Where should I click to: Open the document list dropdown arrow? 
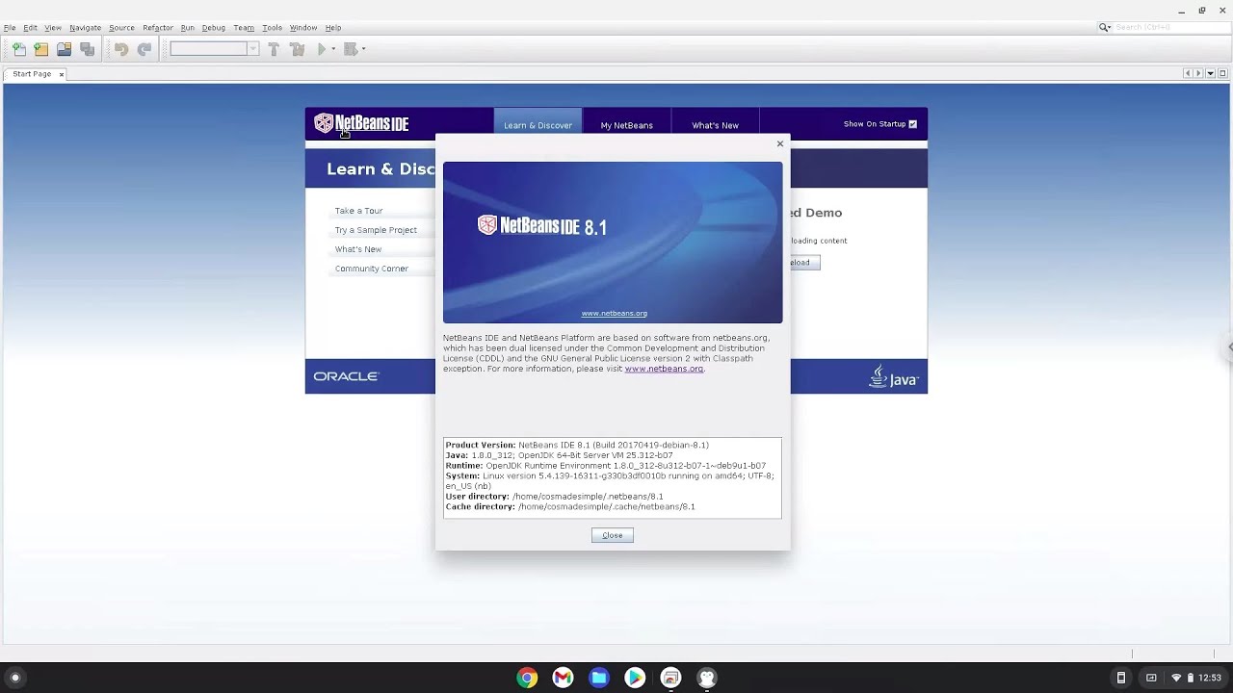click(1211, 73)
